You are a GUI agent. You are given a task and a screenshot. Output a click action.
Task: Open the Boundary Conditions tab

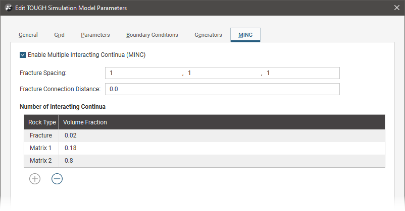coord(152,35)
